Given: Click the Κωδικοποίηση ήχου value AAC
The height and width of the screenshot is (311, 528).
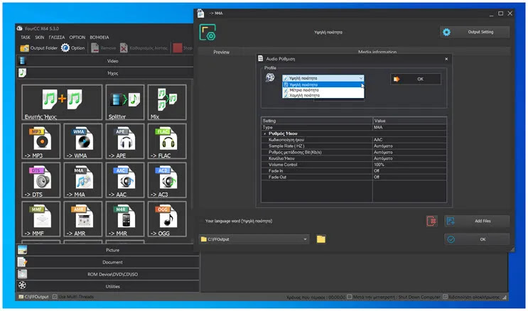Looking at the screenshot, I should pyautogui.click(x=409, y=140).
